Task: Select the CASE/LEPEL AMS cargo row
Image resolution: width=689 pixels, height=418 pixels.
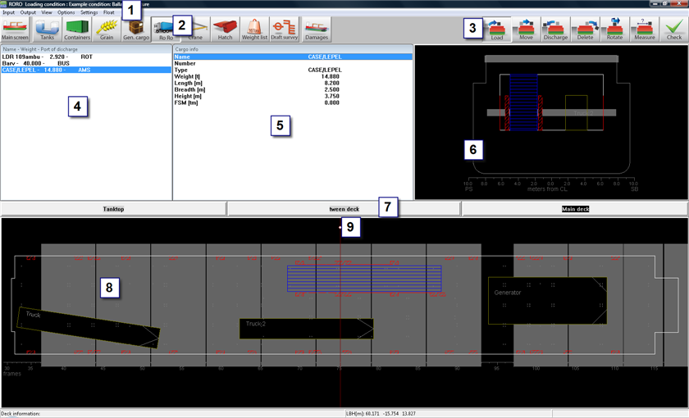Action: click(86, 70)
